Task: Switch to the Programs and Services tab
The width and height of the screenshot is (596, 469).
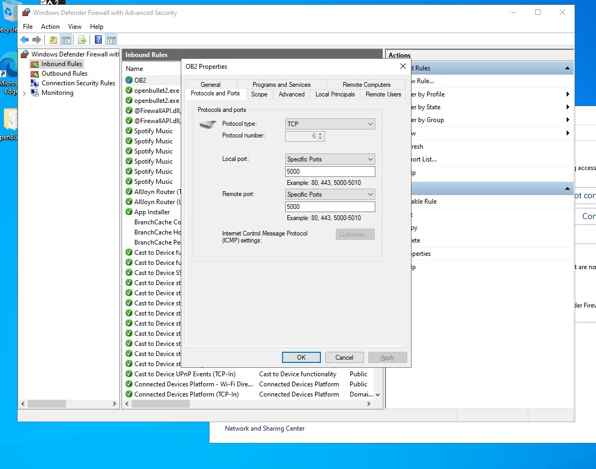Action: pyautogui.click(x=281, y=84)
